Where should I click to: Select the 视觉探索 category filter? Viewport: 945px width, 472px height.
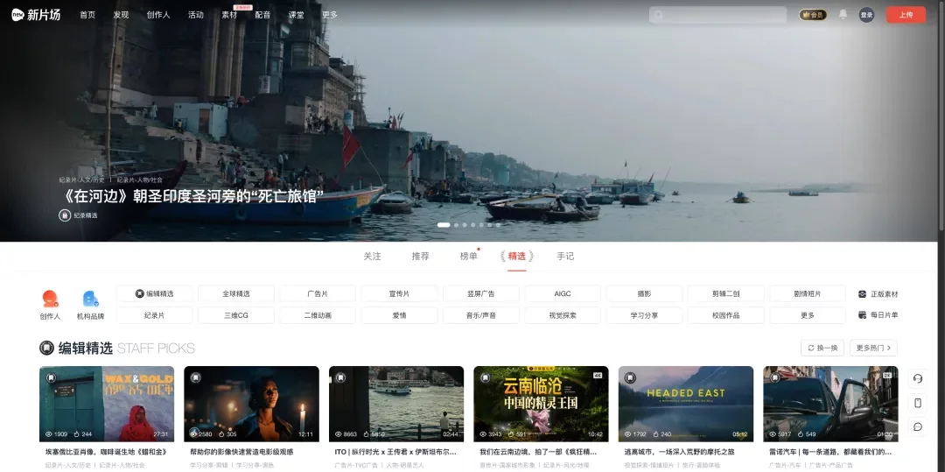pos(563,315)
